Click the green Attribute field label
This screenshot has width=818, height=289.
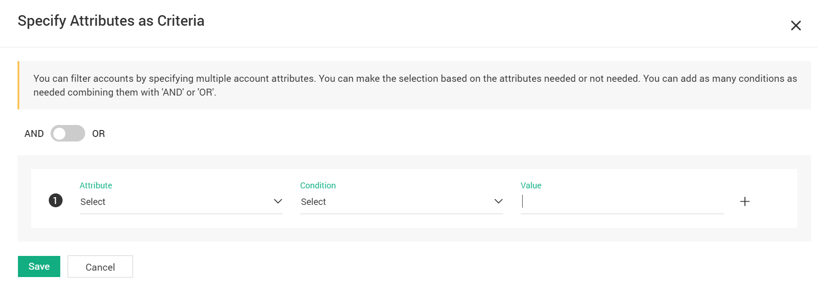pos(96,185)
